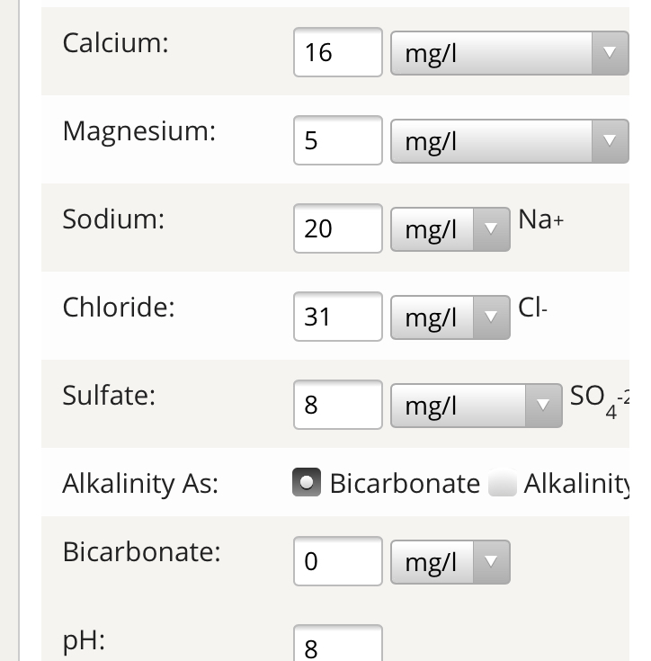
Task: Click the arrow on the Sulfate unit selector
Action: pos(542,405)
